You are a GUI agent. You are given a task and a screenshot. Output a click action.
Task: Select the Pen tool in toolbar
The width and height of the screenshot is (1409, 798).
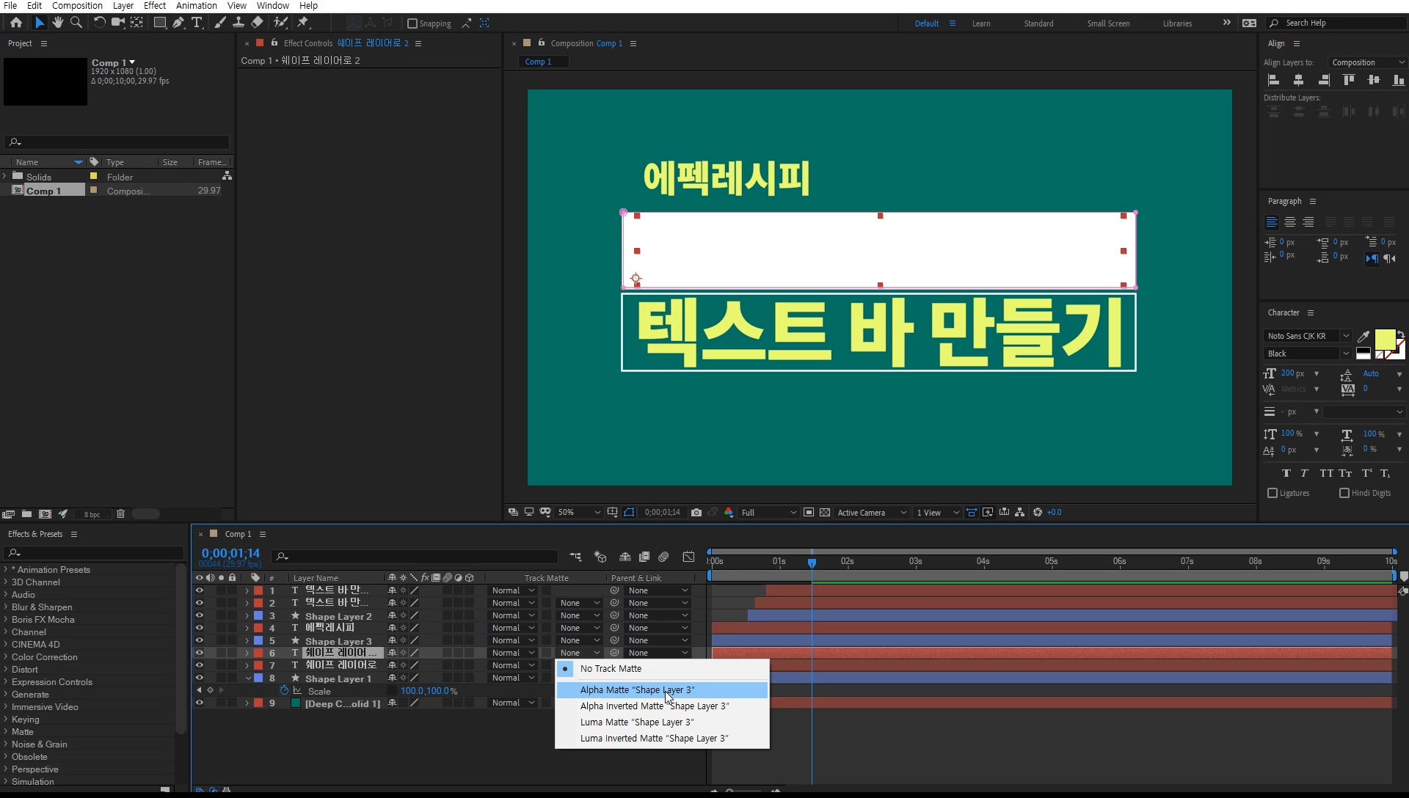pos(178,23)
